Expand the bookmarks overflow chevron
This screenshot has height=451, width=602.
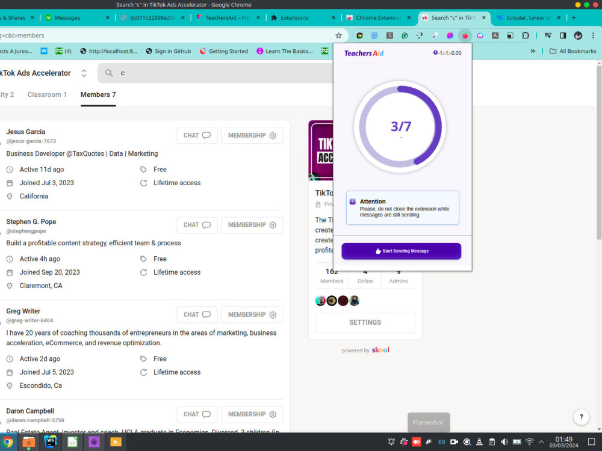(533, 52)
